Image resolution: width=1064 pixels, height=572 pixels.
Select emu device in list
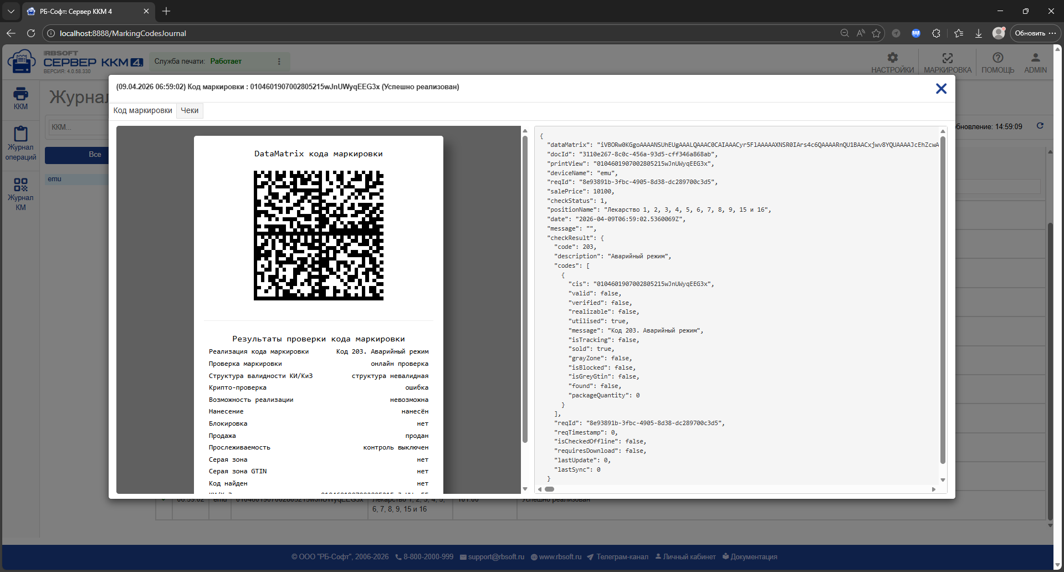tap(77, 179)
